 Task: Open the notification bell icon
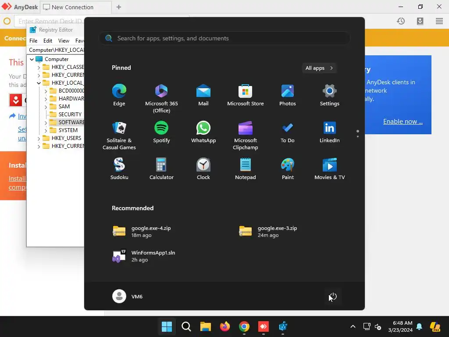[x=419, y=326]
